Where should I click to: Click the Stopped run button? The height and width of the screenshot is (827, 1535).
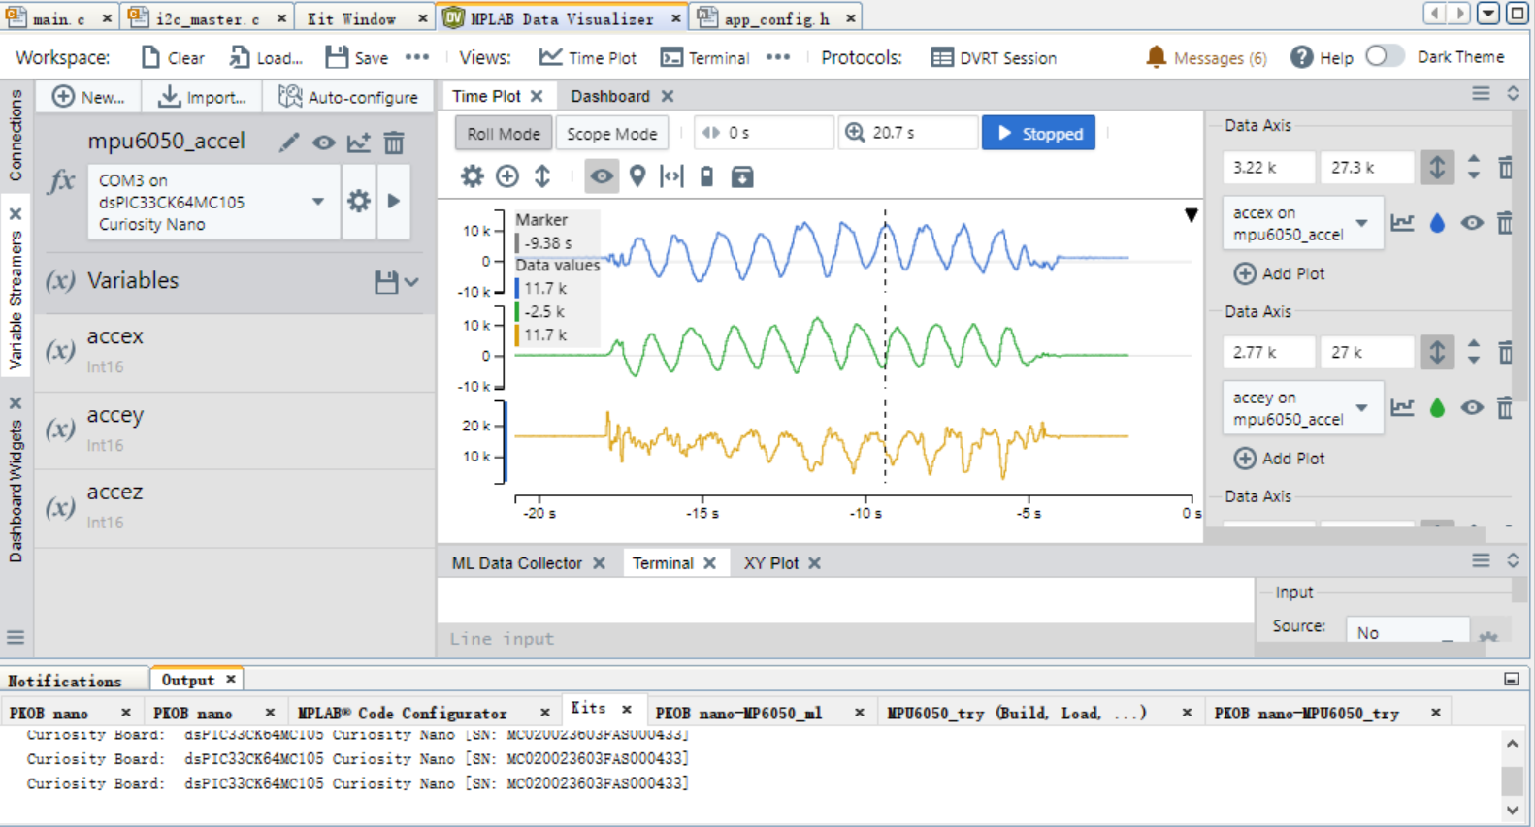pos(1038,134)
